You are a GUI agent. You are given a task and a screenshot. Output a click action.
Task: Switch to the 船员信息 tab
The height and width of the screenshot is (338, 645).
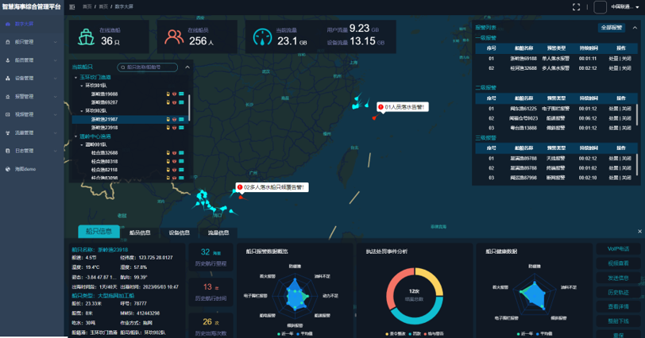point(140,232)
